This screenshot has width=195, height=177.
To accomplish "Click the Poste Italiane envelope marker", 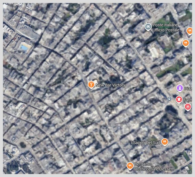I will (x=148, y=27).
